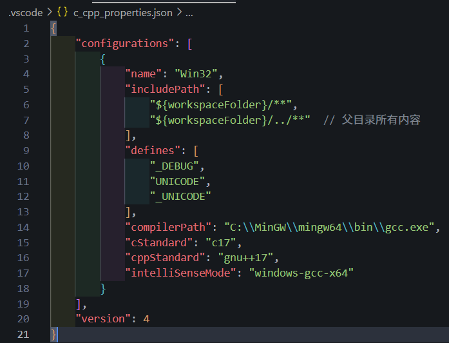Open the breadcrumb ellipsis symbol item
Image resolution: width=449 pixels, height=343 pixels.
coord(189,13)
